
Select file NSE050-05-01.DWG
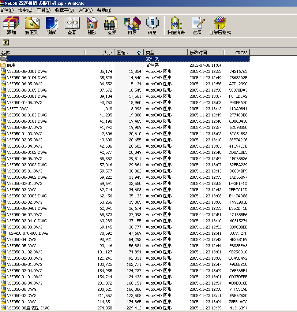(x=25, y=171)
